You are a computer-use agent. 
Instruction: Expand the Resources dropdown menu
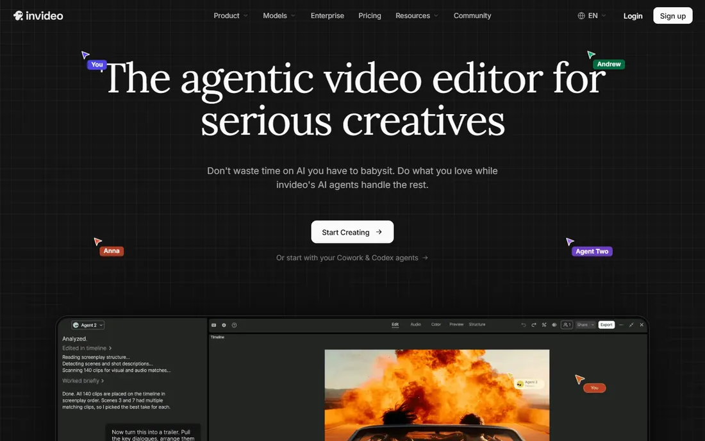[417, 16]
